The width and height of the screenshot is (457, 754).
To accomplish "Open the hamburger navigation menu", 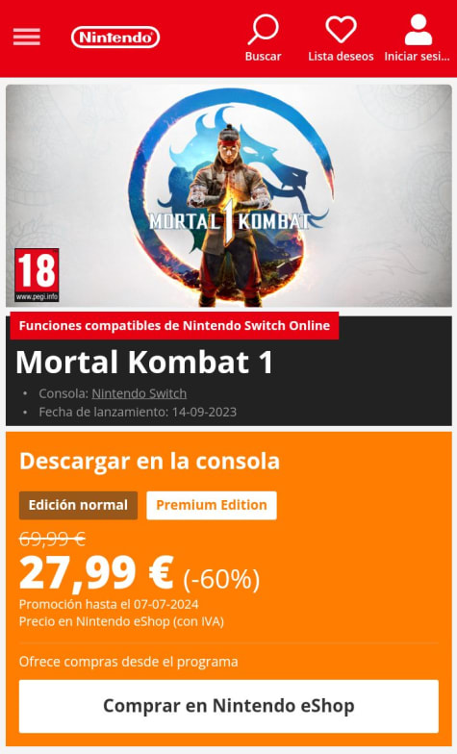I will click(x=27, y=37).
